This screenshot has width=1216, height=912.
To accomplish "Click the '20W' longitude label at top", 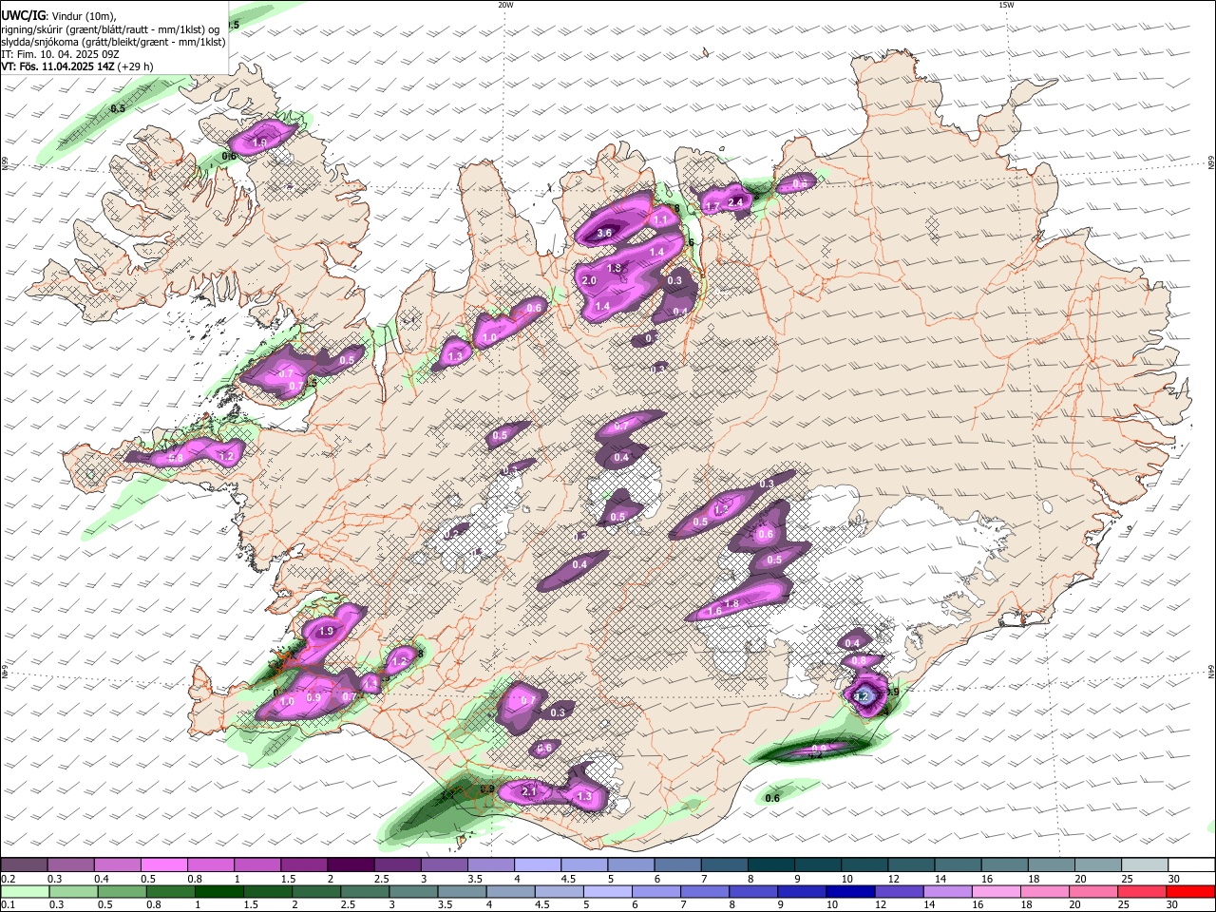I will point(505,5).
